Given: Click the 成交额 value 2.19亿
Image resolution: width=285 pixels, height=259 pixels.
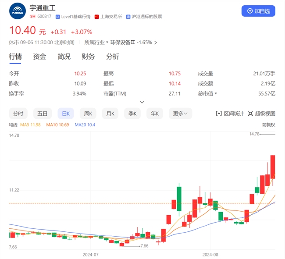Looking at the screenshot, I should click(268, 84).
